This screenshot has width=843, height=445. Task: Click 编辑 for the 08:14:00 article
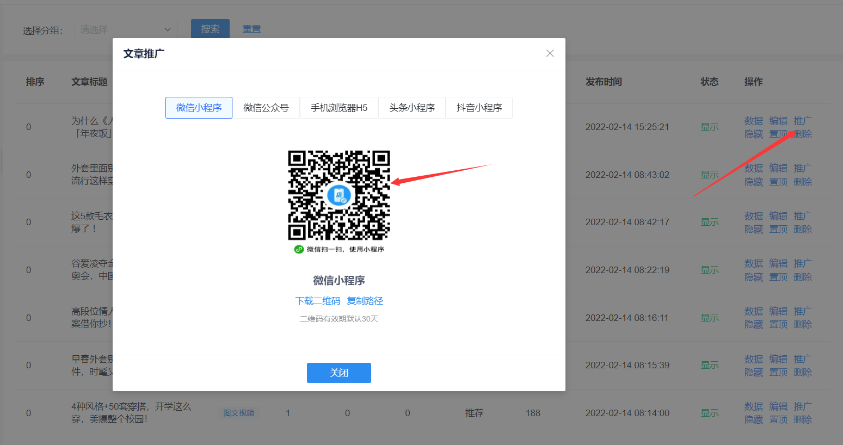[778, 406]
